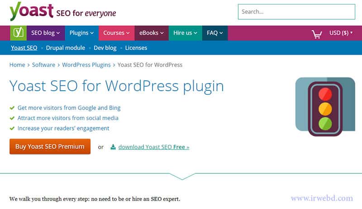The image size is (362, 209).
Task: Select Drupal module in the submenu
Action: [65, 48]
